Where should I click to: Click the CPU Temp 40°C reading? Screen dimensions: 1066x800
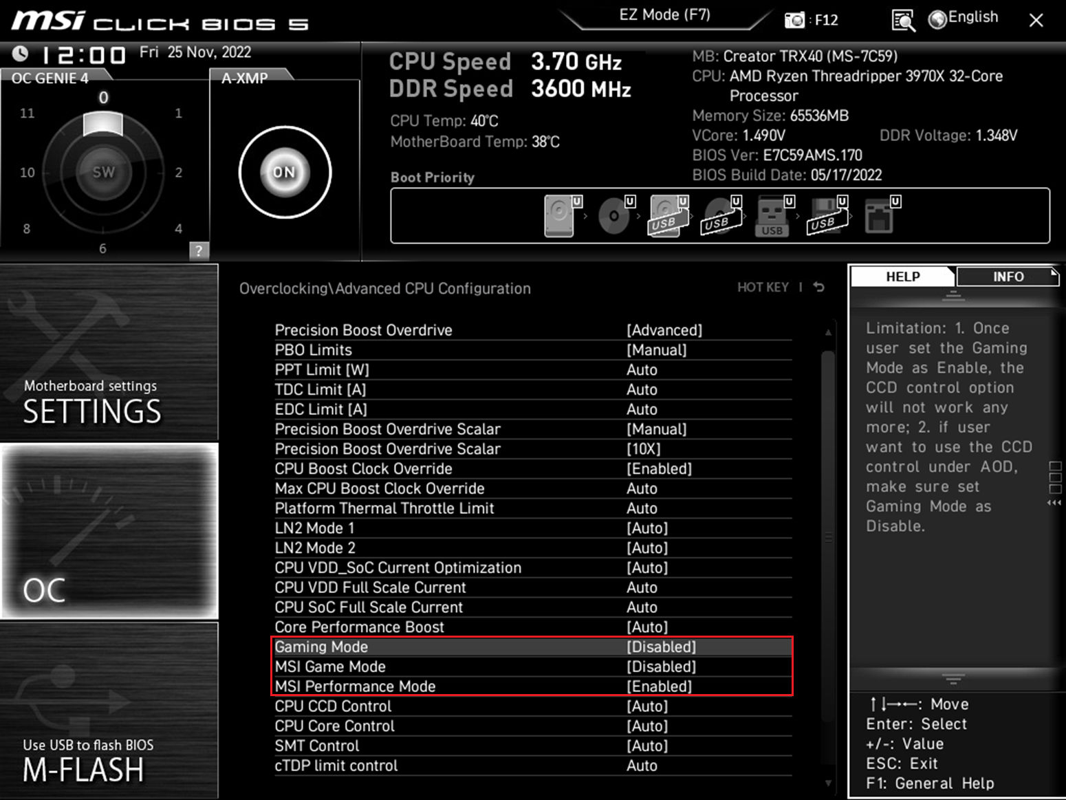444,121
